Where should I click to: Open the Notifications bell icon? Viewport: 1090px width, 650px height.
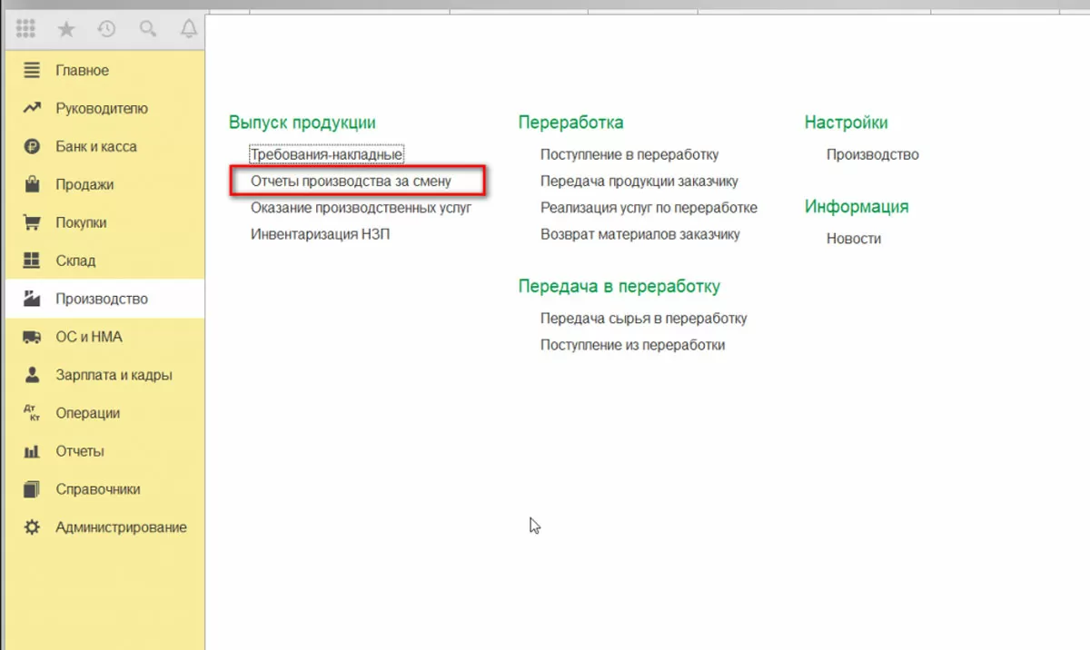click(x=189, y=29)
